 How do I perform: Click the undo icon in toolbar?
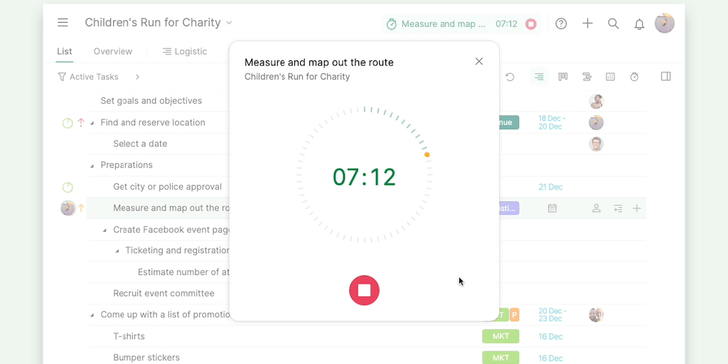(x=510, y=77)
